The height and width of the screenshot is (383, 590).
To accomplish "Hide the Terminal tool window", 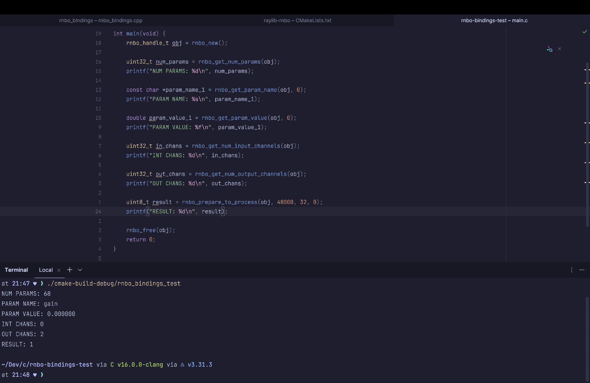I will pyautogui.click(x=582, y=270).
